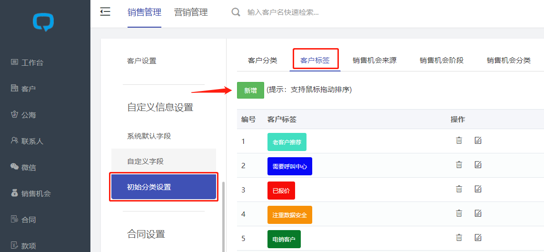Collapse the sidebar with the menu fold icon
Image resolution: width=544 pixels, height=252 pixels.
[x=105, y=12]
